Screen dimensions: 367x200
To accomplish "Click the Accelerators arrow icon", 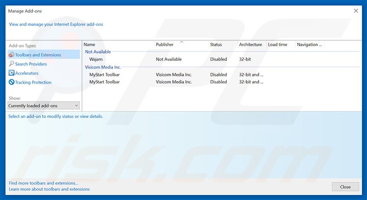I will [x=11, y=73].
